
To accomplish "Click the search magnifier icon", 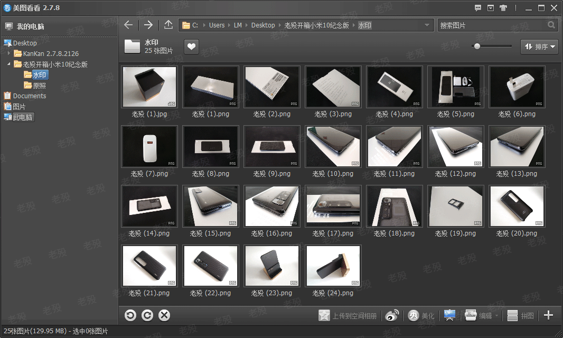I will (551, 25).
